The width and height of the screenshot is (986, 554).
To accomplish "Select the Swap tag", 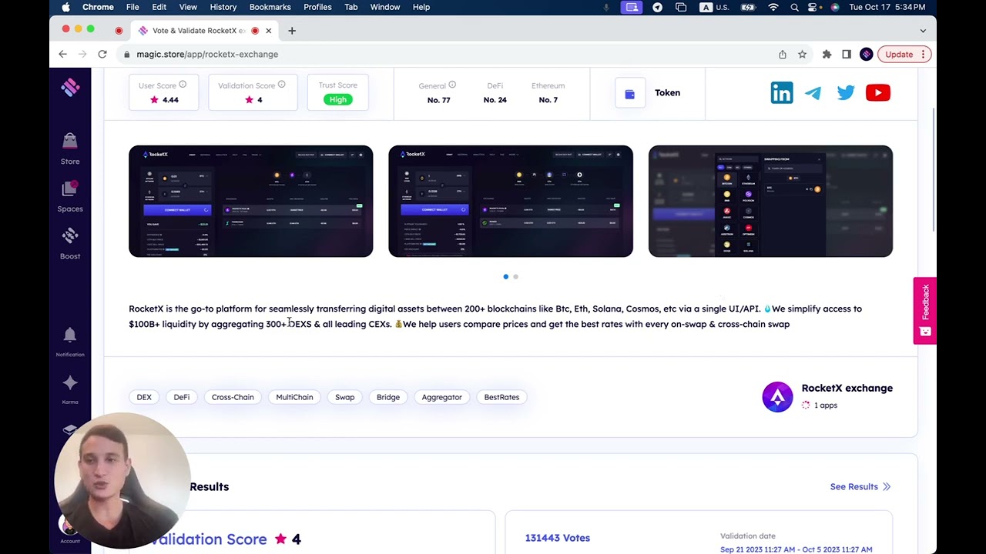I will (x=344, y=397).
